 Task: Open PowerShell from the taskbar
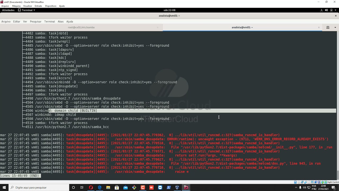(x=169, y=188)
